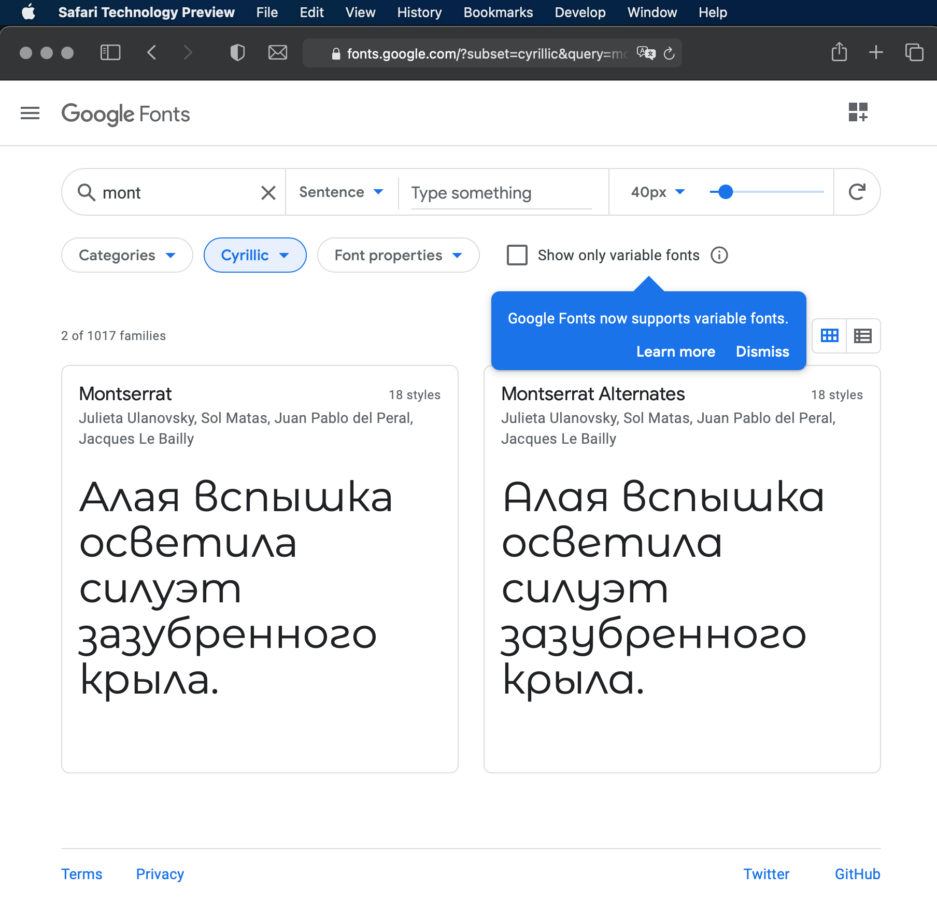Screen dimensions: 937x903
Task: Expand the Font properties filter
Action: click(398, 255)
